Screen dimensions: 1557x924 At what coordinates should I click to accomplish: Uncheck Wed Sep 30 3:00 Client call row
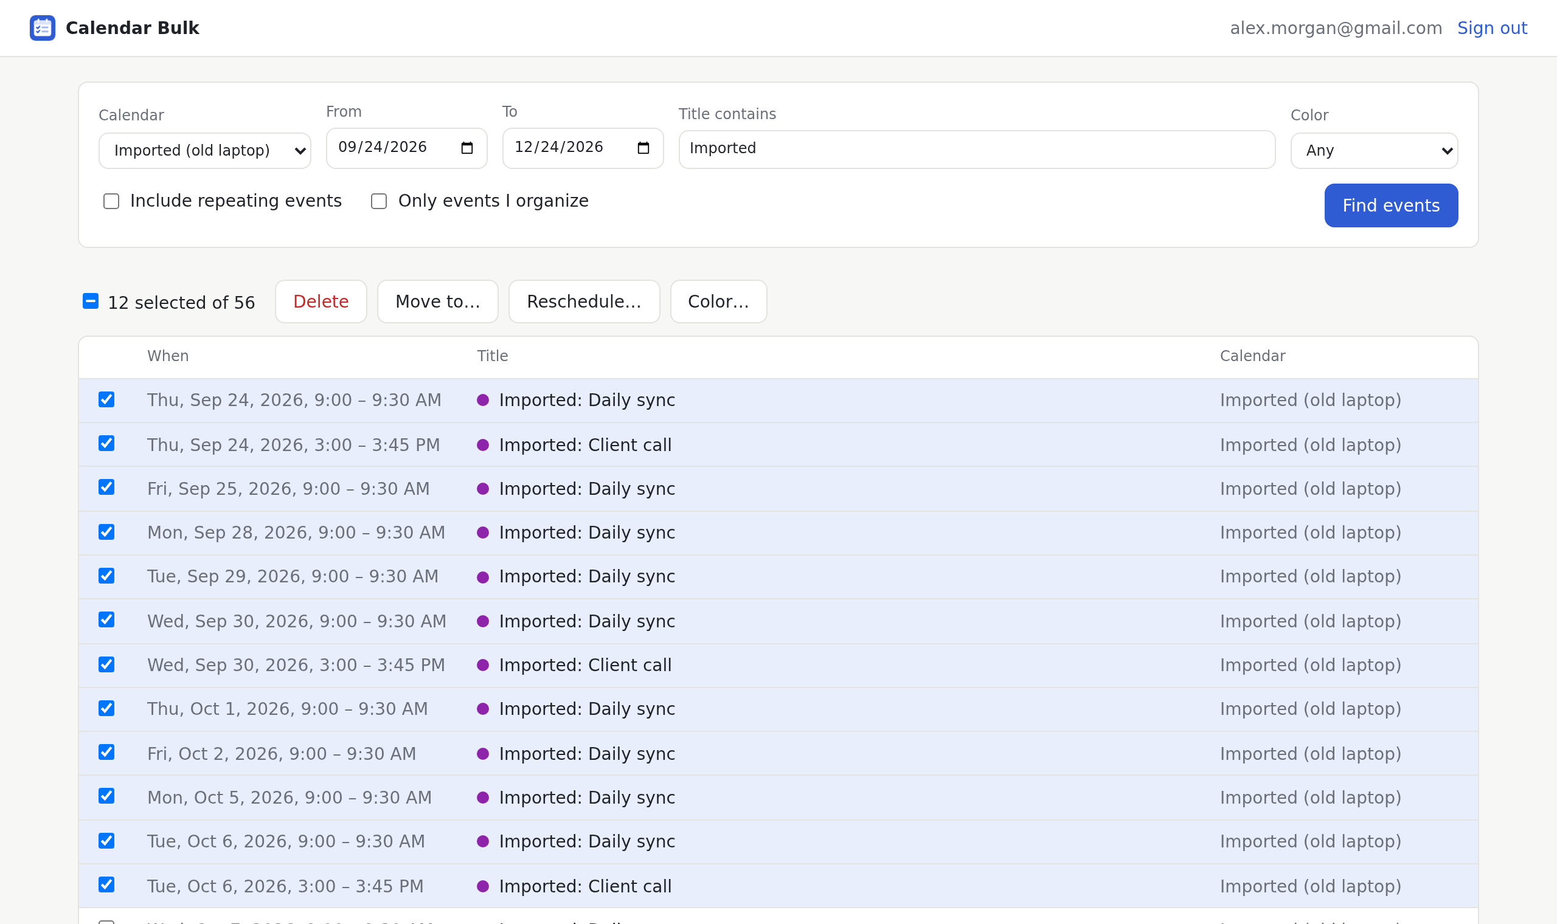(x=106, y=665)
